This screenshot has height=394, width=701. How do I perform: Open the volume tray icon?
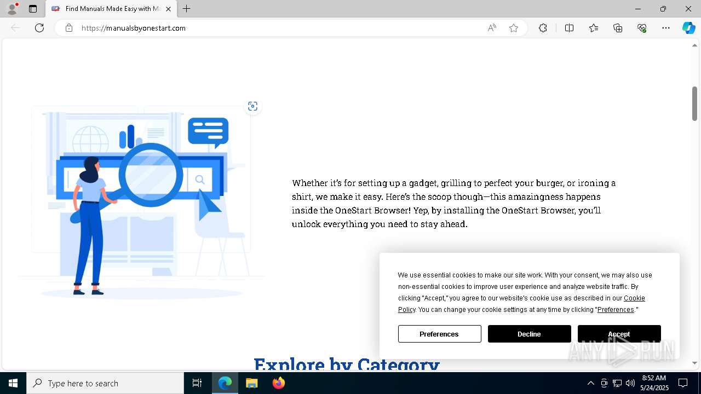[x=630, y=383]
